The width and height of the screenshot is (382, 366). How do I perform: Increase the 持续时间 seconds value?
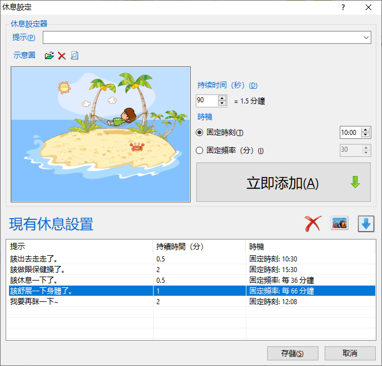(x=222, y=98)
